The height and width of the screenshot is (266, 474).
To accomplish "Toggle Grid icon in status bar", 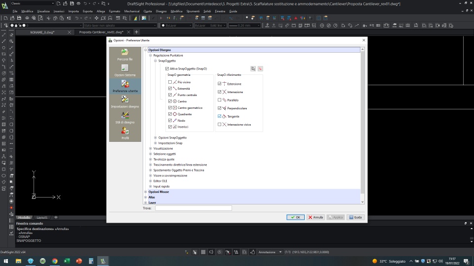I will click(203, 252).
